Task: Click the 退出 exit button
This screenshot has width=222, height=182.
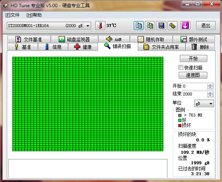Action: [x=206, y=26]
